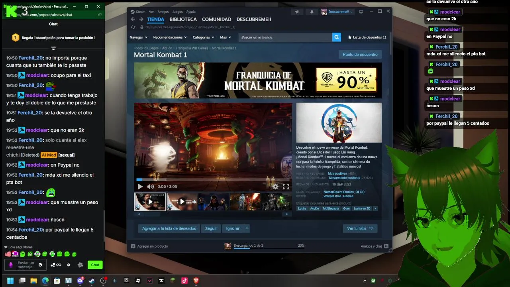Click the Gore tag
The width and height of the screenshot is (510, 287).
point(346,208)
